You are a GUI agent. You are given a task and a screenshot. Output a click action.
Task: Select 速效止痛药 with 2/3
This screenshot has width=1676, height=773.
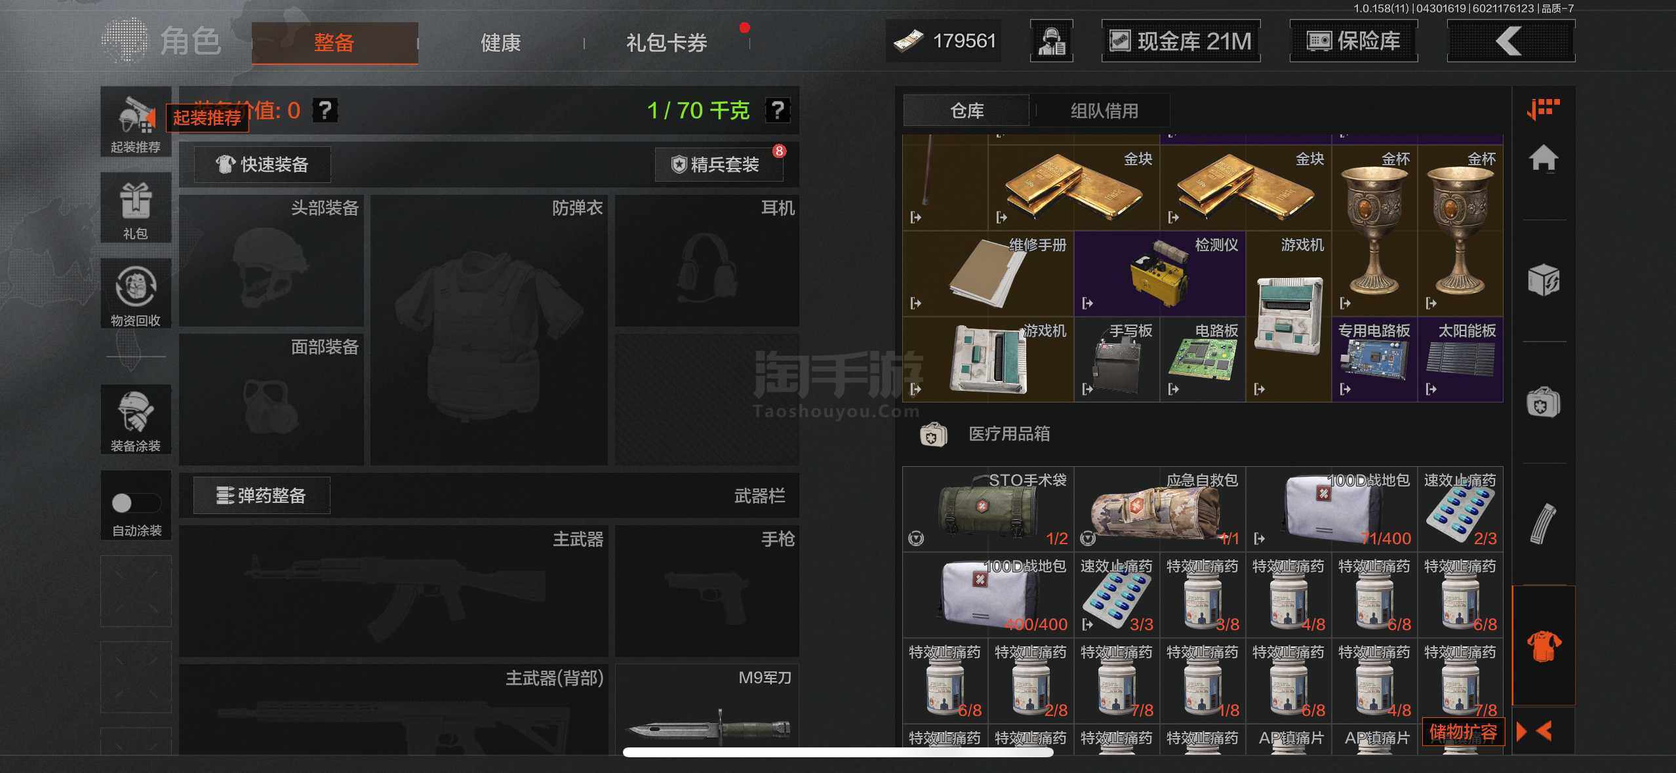tap(1461, 509)
